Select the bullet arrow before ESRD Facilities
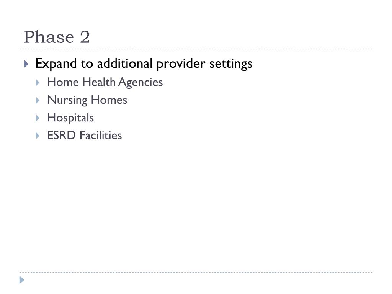Viewport: 392px width, 294px height. 38,136
